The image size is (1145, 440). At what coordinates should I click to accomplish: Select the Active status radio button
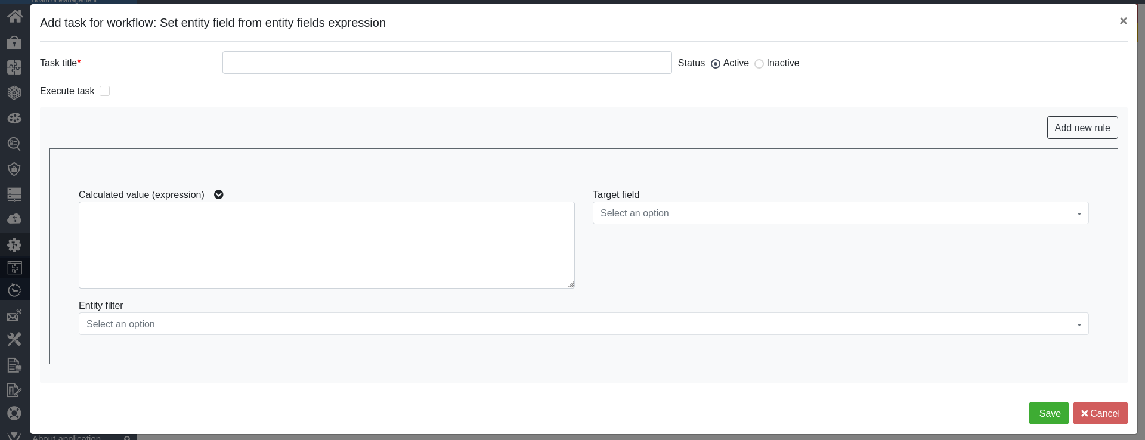(x=716, y=64)
